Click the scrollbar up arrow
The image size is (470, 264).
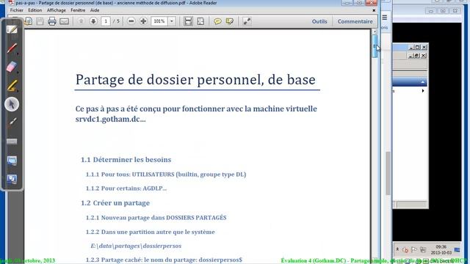[375, 32]
